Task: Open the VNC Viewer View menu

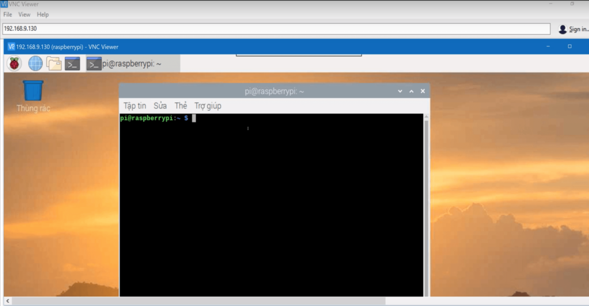Action: [x=24, y=15]
